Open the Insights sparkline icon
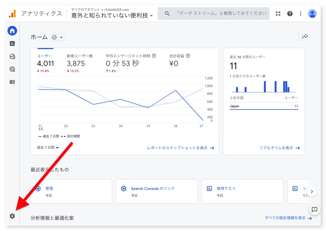The image size is (326, 231). (305, 36)
